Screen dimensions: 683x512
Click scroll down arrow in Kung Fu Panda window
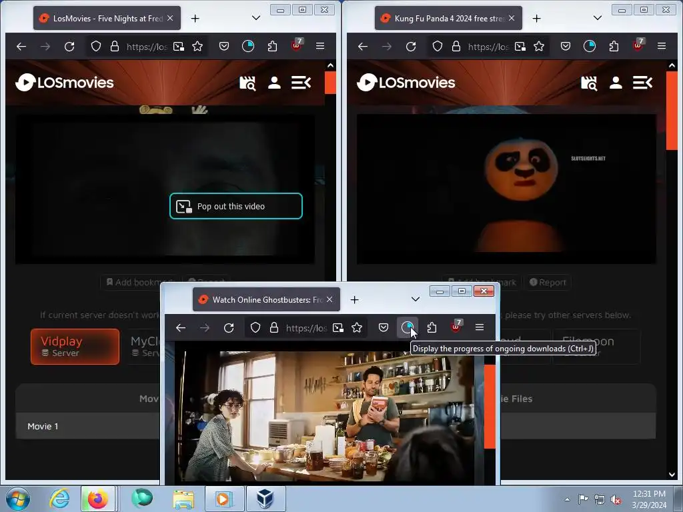(x=672, y=475)
